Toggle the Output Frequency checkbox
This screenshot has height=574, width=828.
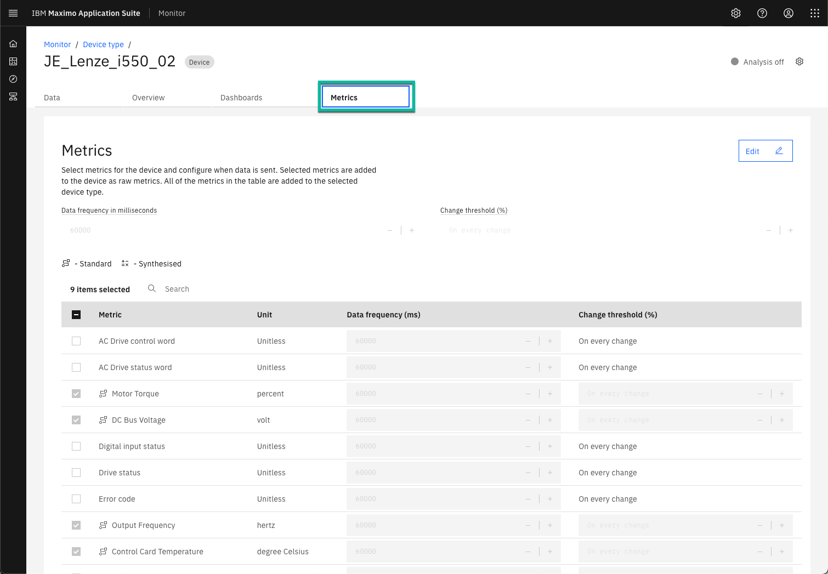76,525
